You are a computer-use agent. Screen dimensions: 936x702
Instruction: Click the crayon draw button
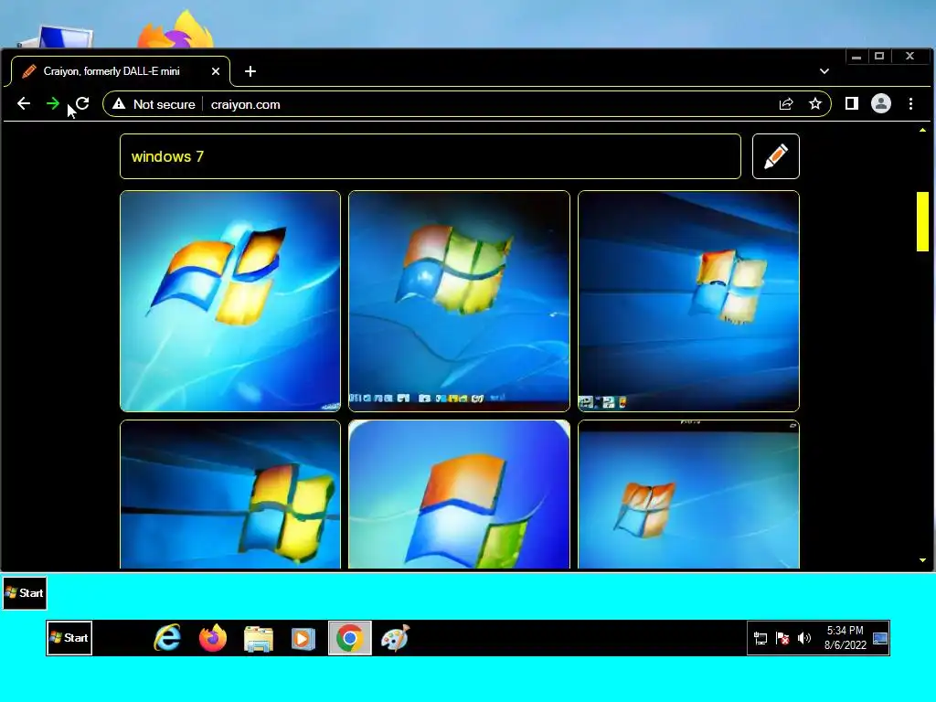click(775, 156)
